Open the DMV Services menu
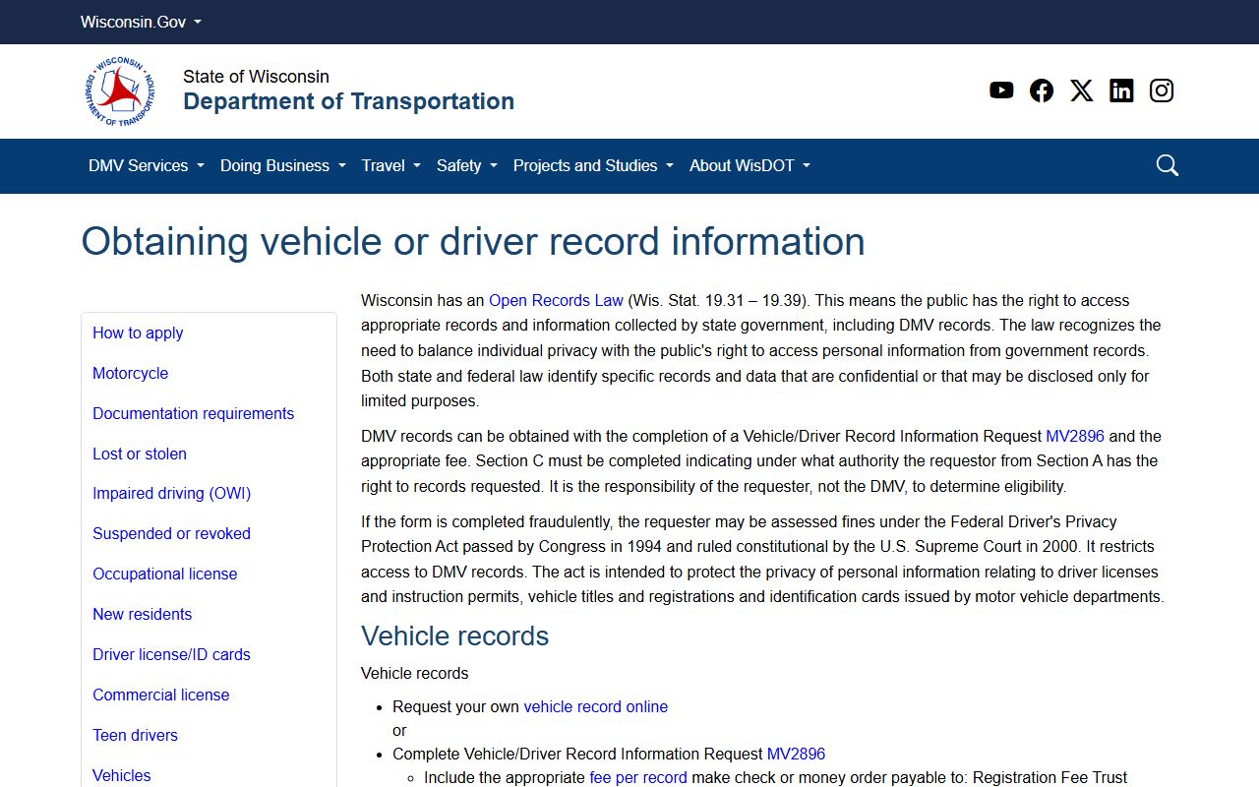This screenshot has width=1259, height=787. (x=147, y=165)
